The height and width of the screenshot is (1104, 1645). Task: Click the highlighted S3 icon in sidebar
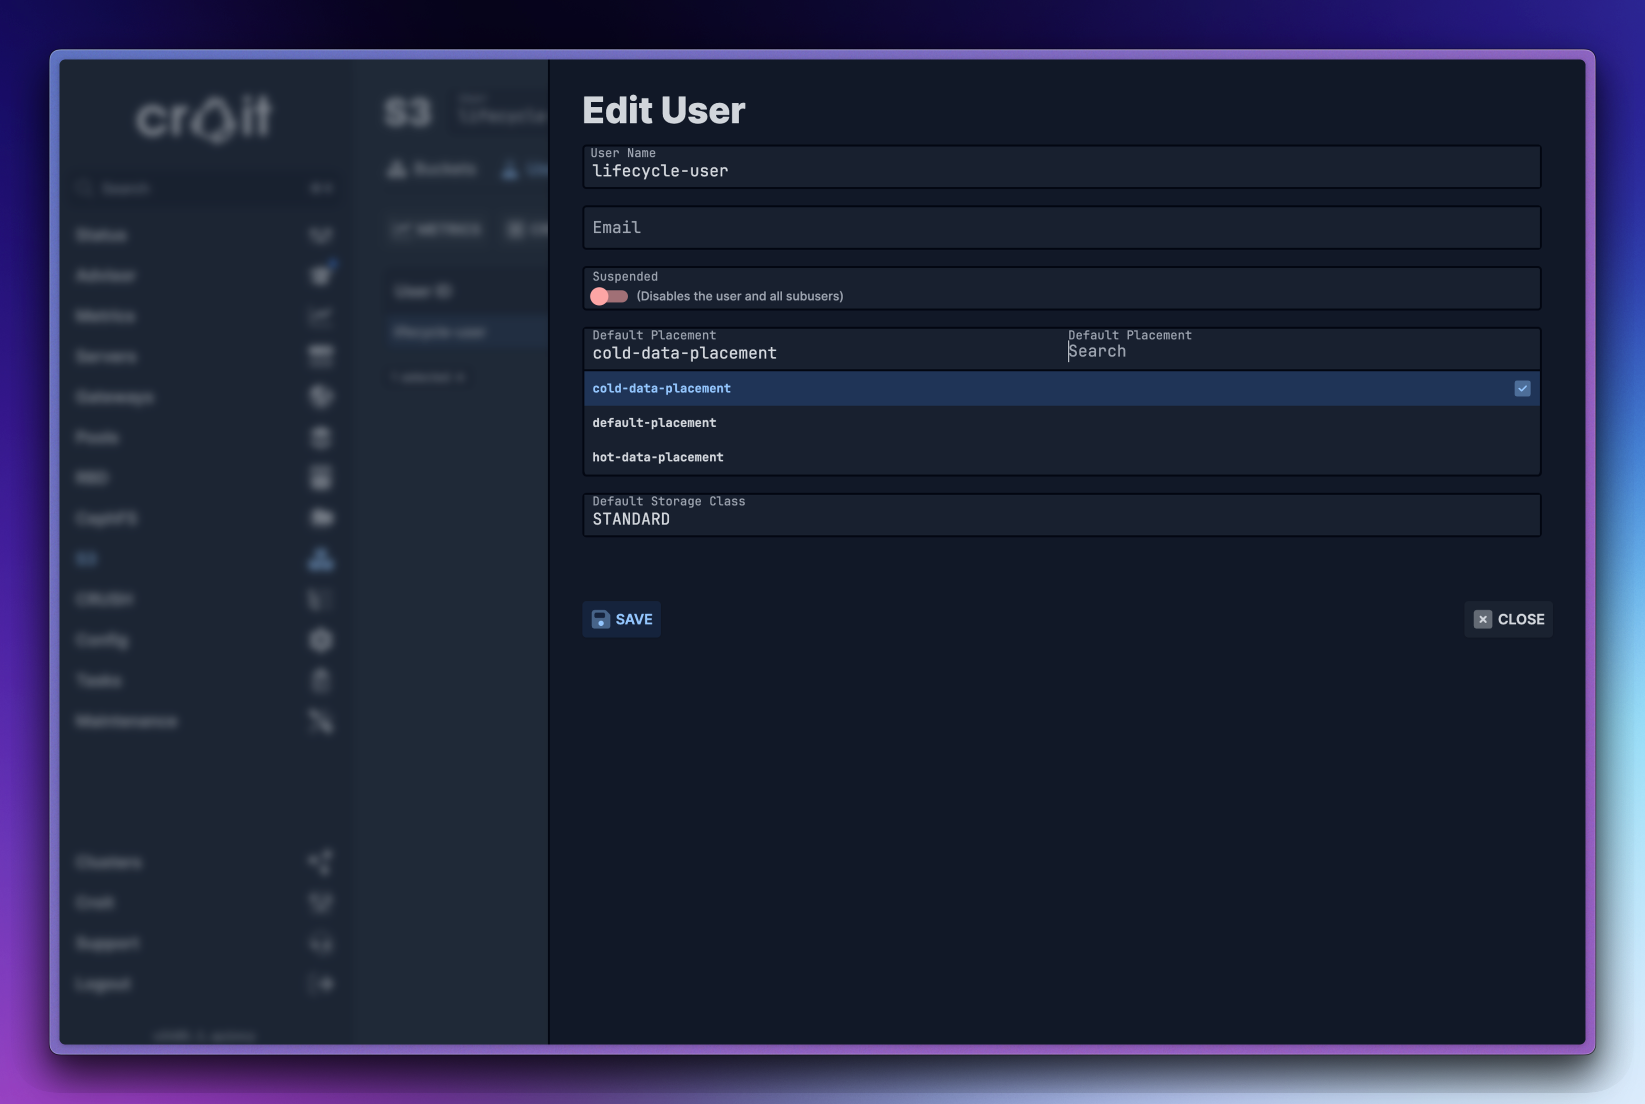click(x=321, y=559)
